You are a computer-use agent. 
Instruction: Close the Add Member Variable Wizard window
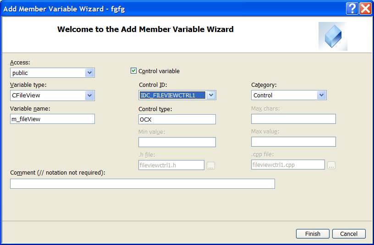(x=365, y=8)
